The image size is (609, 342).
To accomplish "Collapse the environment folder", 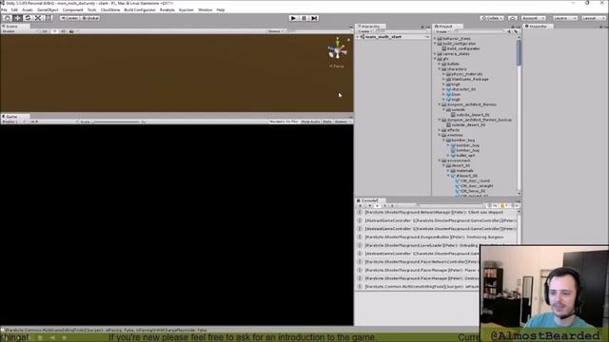I will click(x=440, y=161).
